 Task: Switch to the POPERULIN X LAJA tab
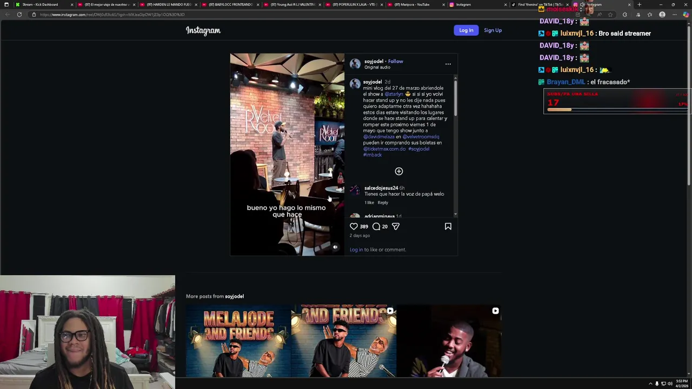click(354, 4)
